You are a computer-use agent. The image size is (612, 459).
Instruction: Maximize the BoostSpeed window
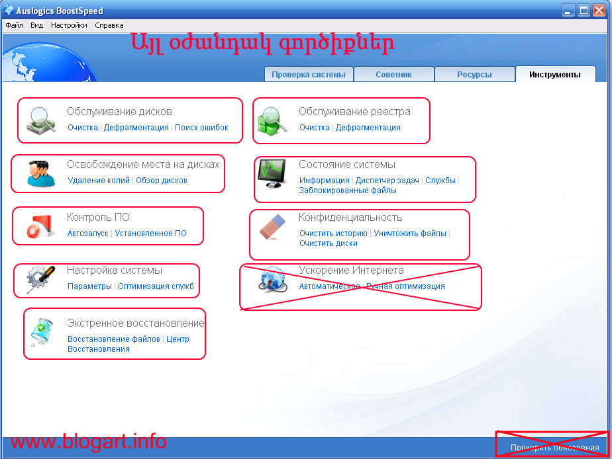584,11
